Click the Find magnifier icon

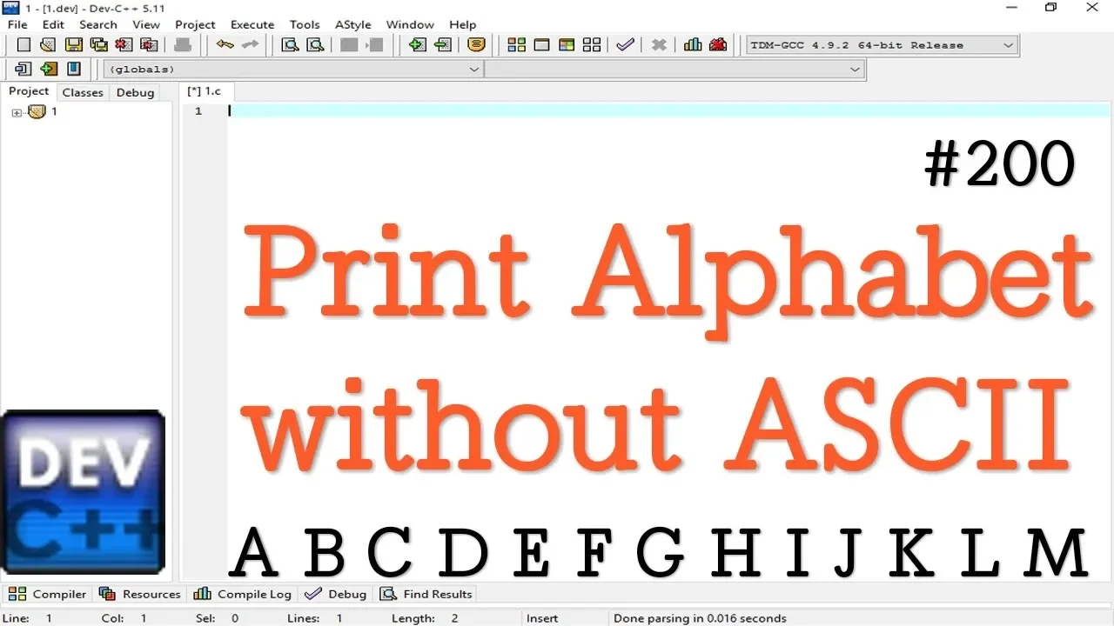click(x=290, y=45)
